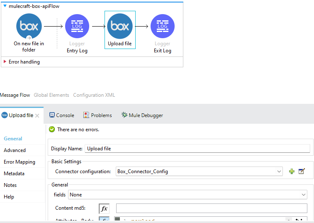The height and width of the screenshot is (223, 314).
Task: Collapse the mulecraft-box-apiFlow flow
Action: [5, 6]
